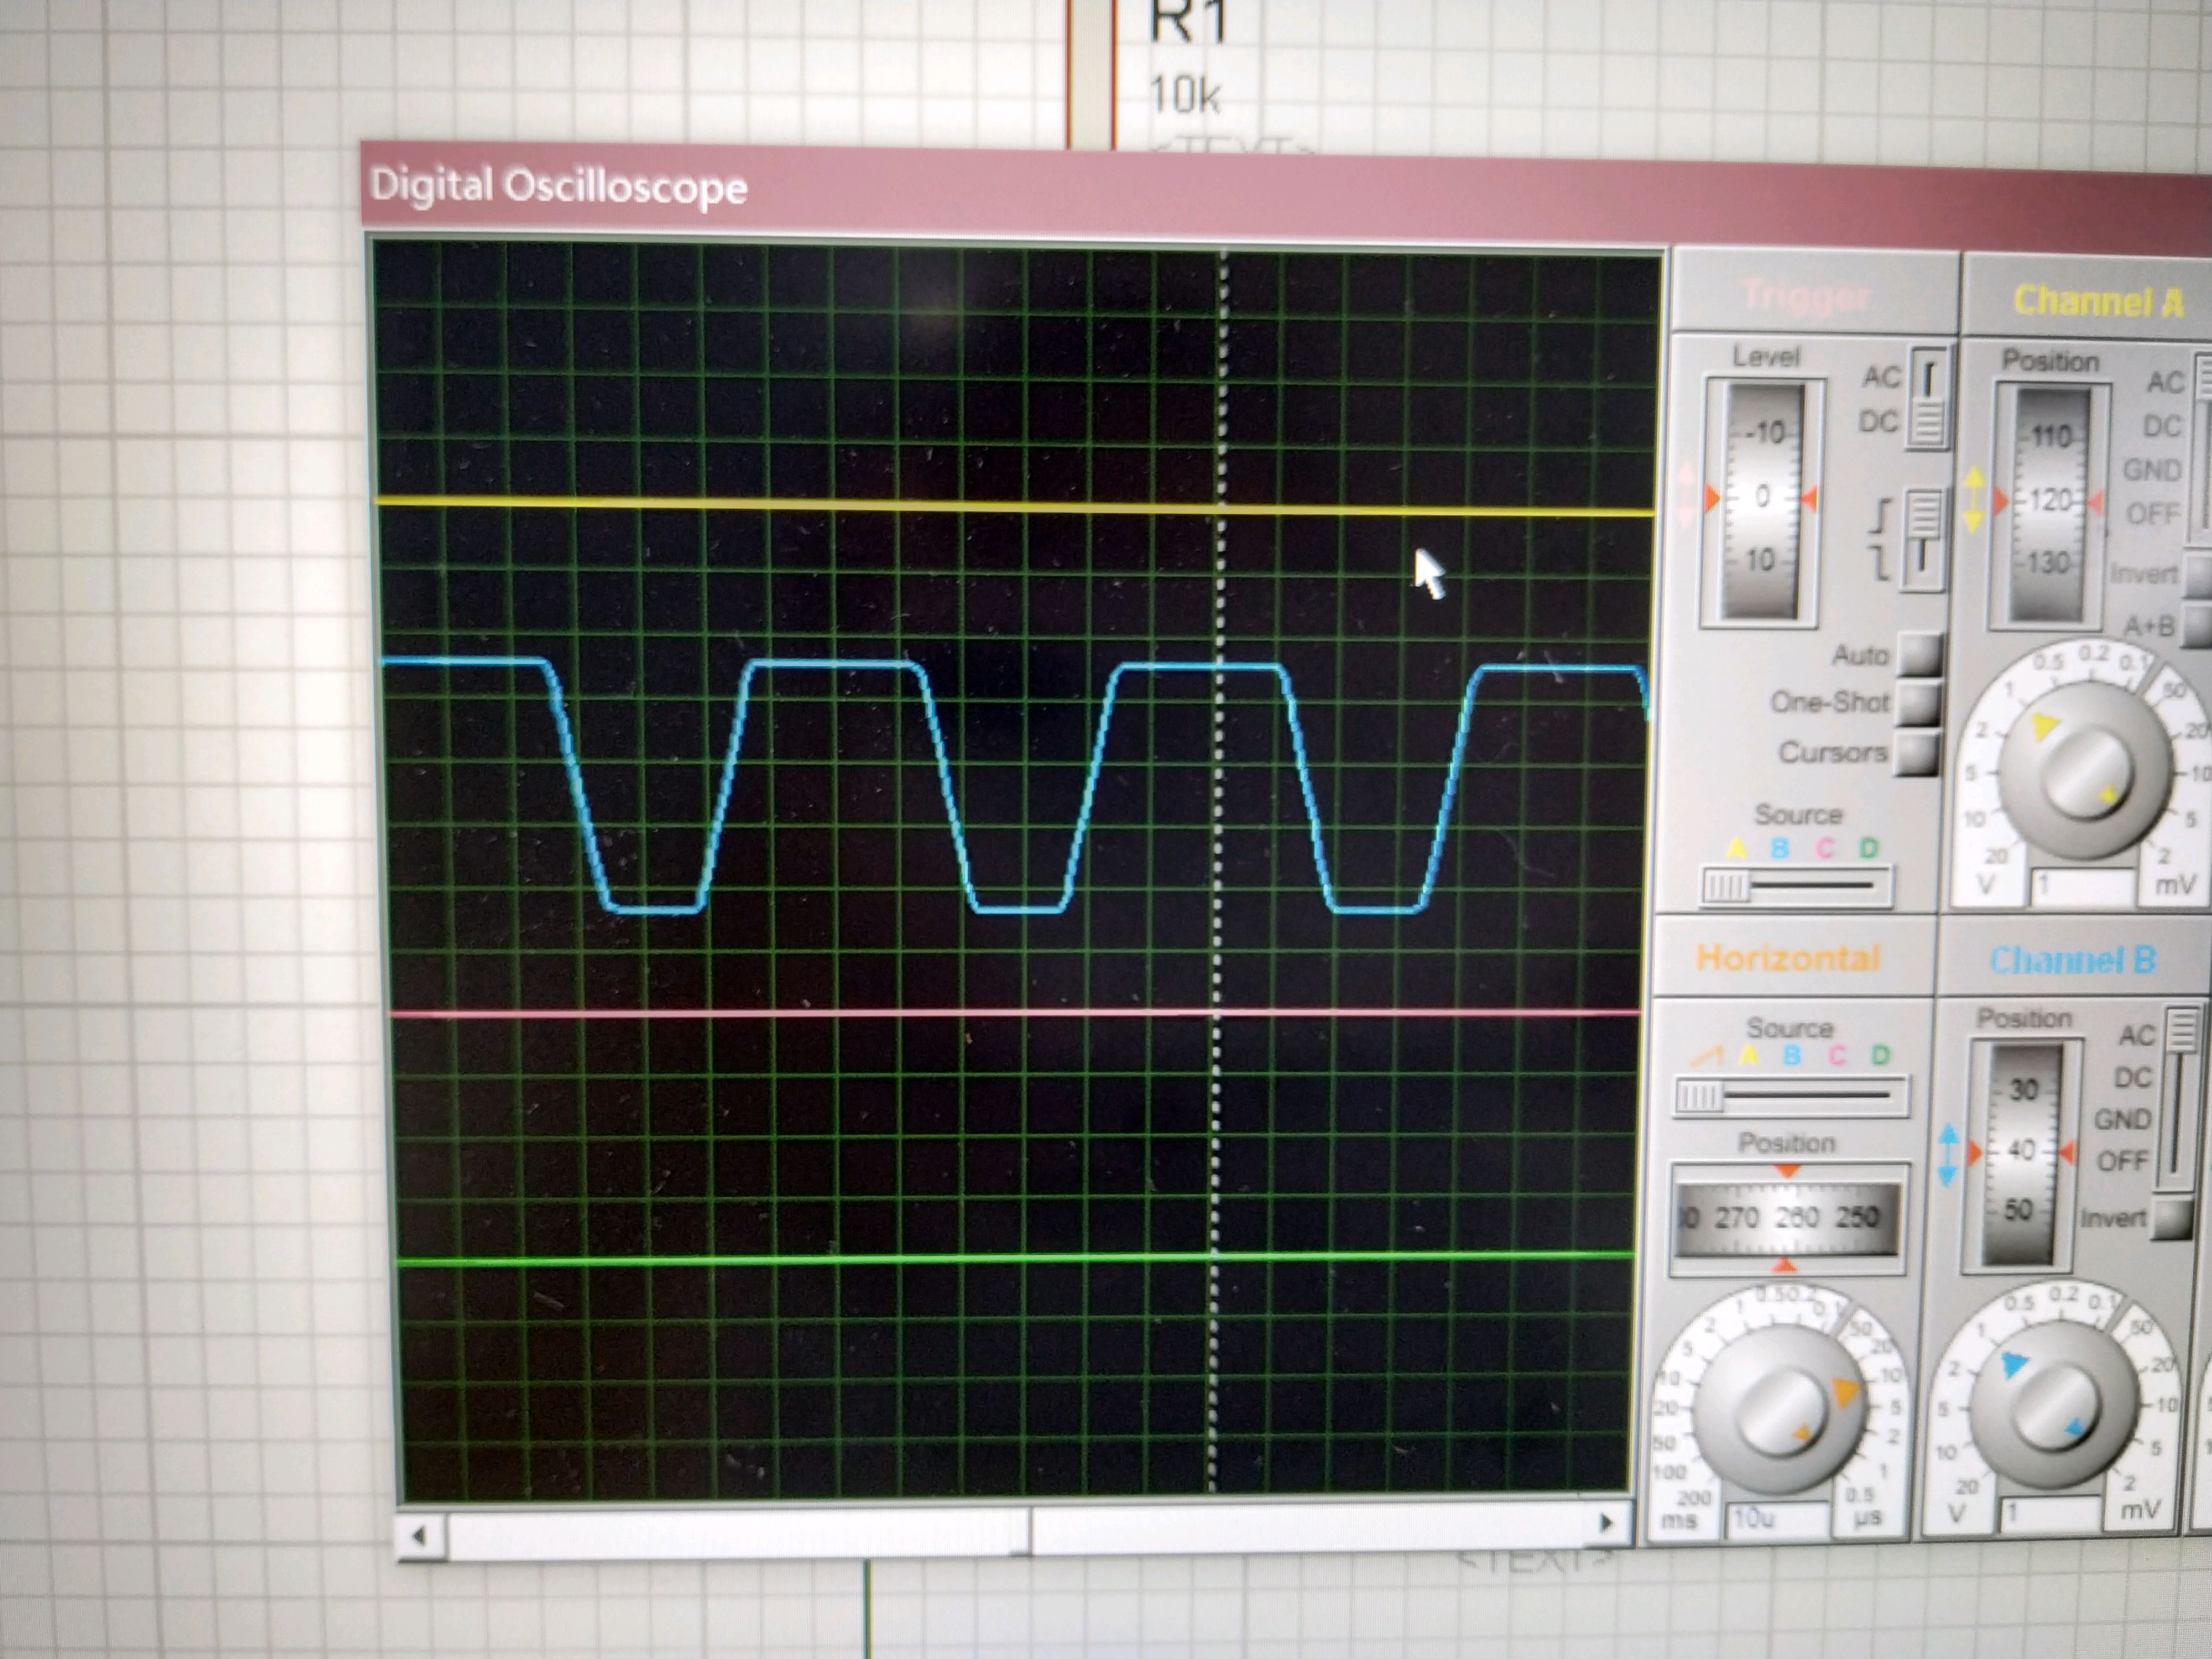
Task: Select pink C in Trigger Source
Action: [x=1825, y=848]
